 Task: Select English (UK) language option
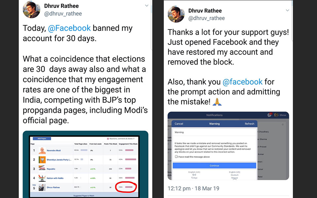click(194, 172)
